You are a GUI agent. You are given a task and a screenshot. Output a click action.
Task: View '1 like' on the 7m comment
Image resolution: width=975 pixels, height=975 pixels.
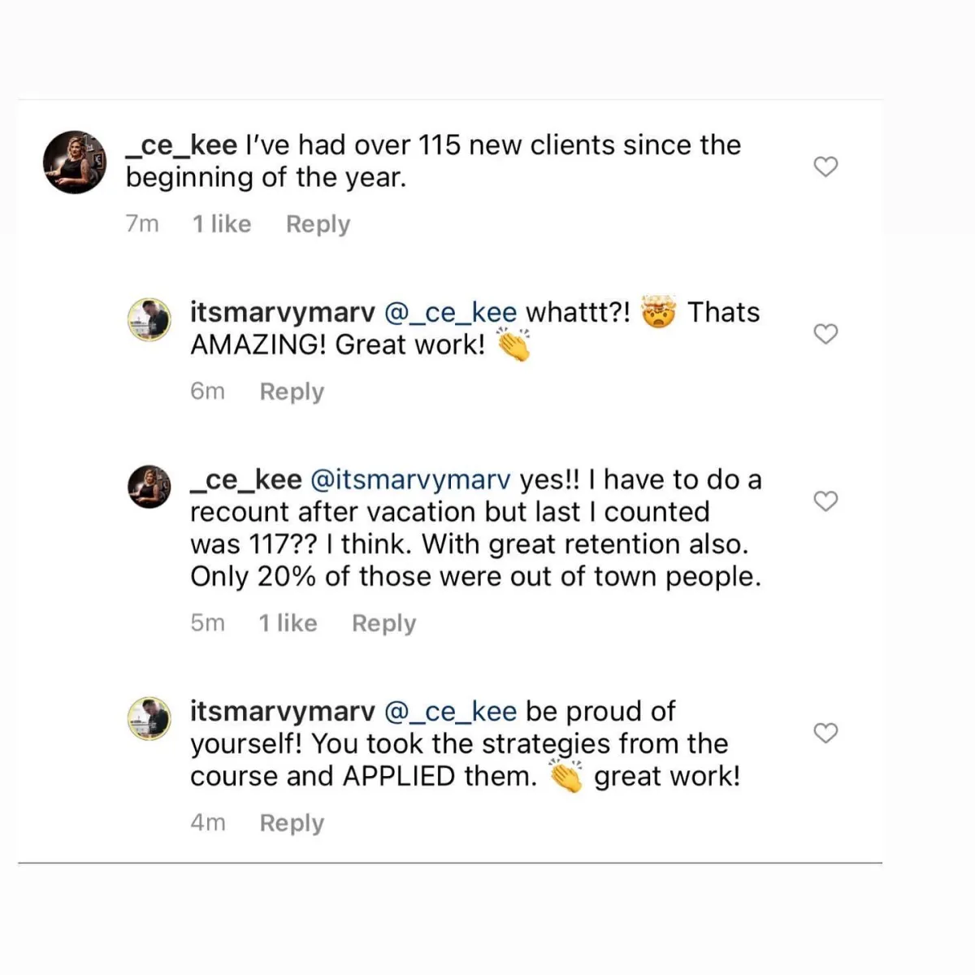pyautogui.click(x=222, y=224)
